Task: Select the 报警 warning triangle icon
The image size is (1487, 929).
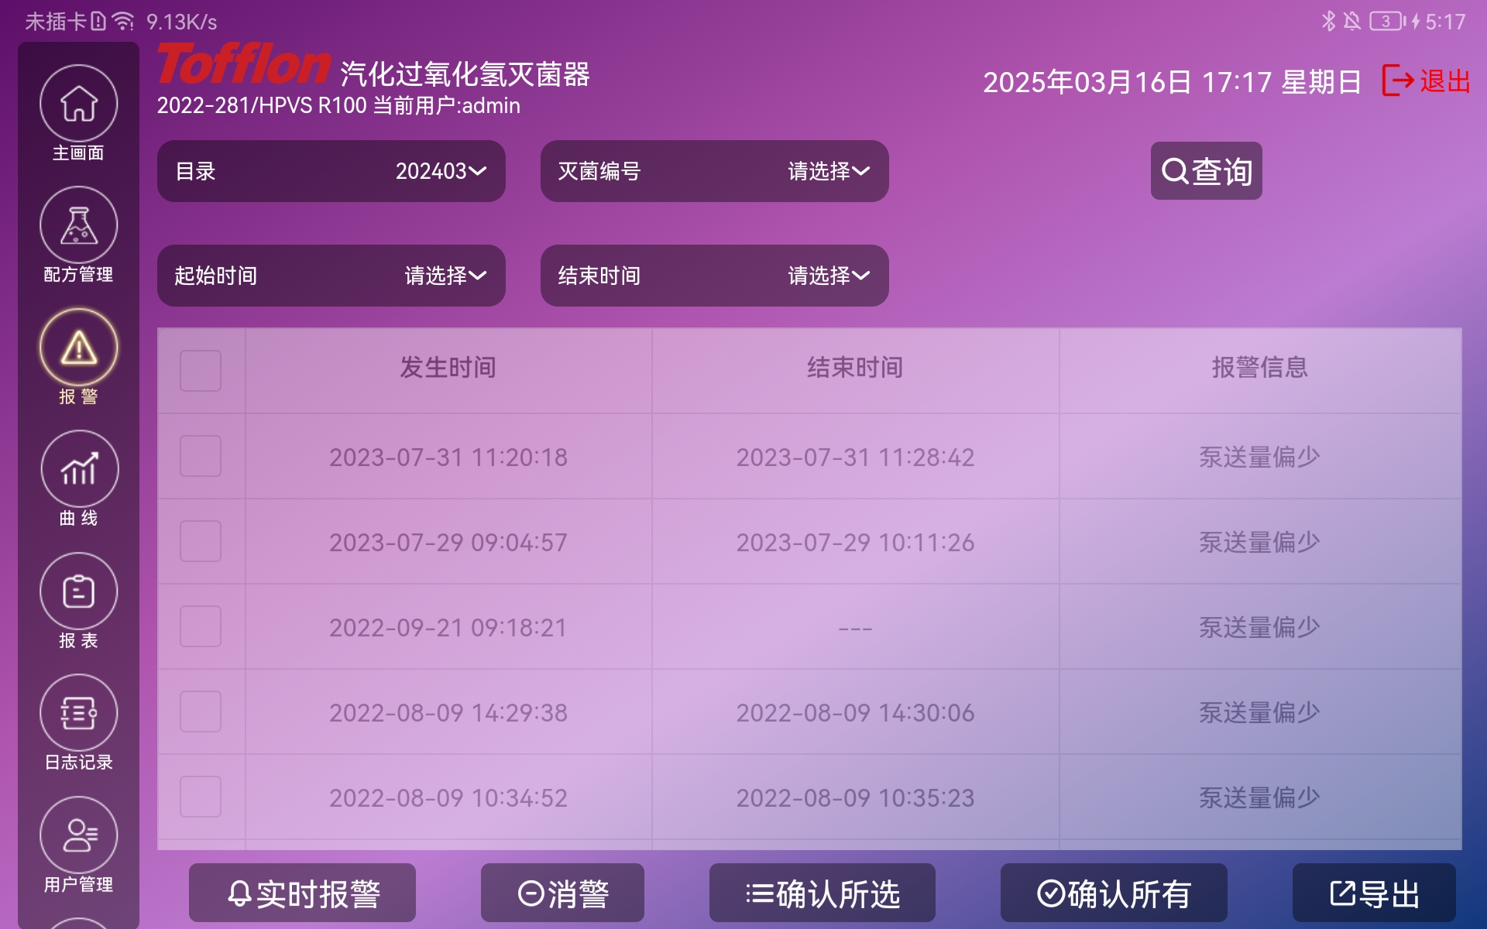Action: point(79,347)
